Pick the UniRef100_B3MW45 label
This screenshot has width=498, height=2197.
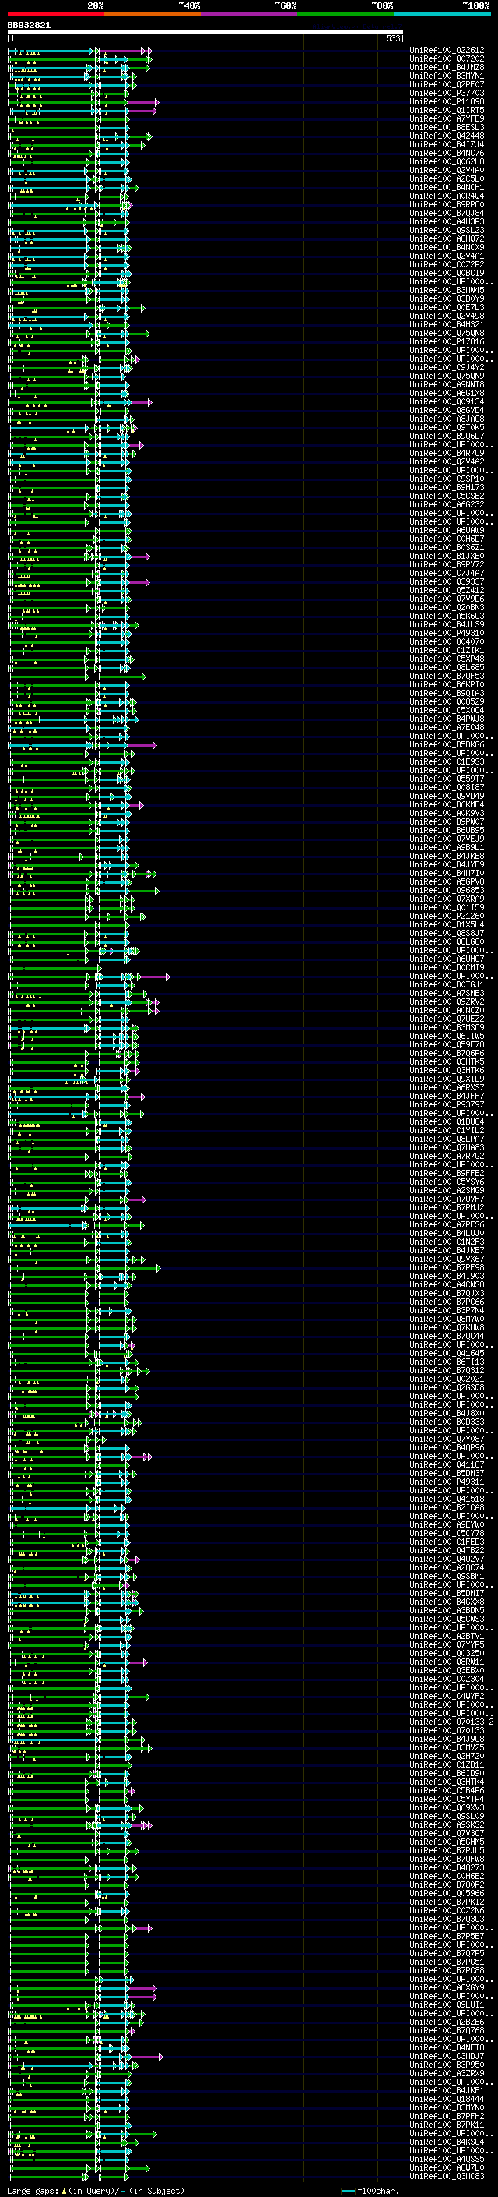tap(447, 290)
